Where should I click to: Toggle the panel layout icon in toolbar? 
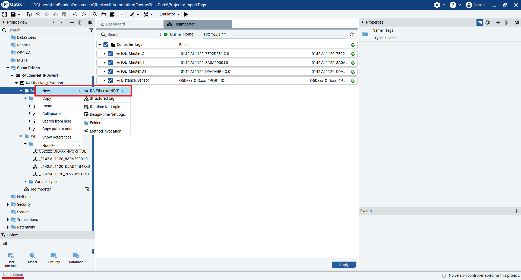pos(5,14)
